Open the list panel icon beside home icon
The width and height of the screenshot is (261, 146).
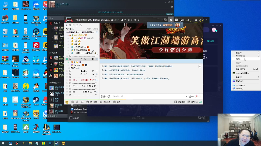tap(177, 20)
